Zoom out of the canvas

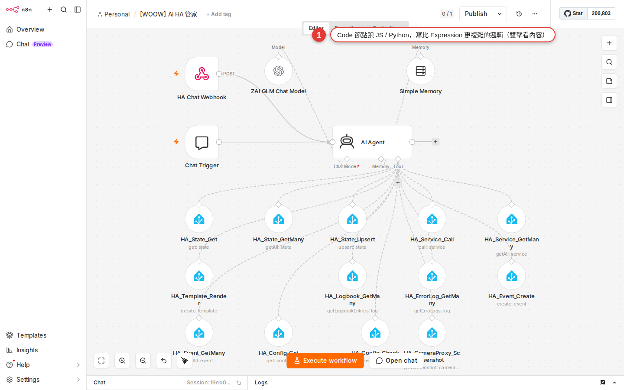pos(143,361)
